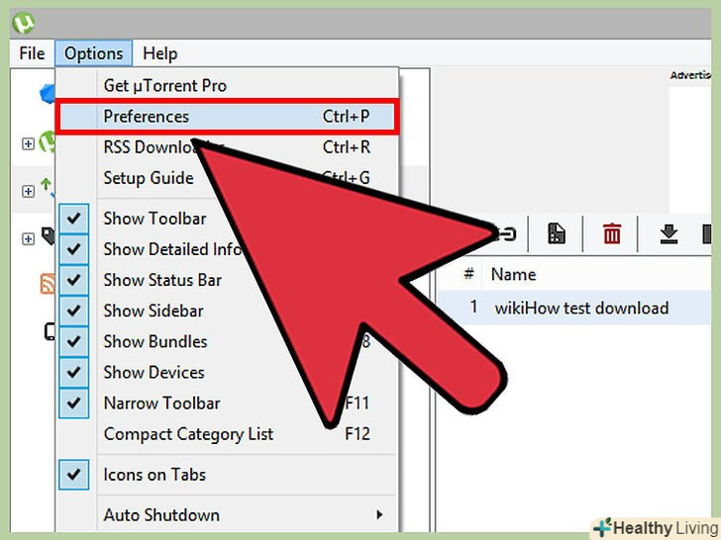Screen dimensions: 721x540
Task: Sort by the # column header
Action: click(468, 274)
